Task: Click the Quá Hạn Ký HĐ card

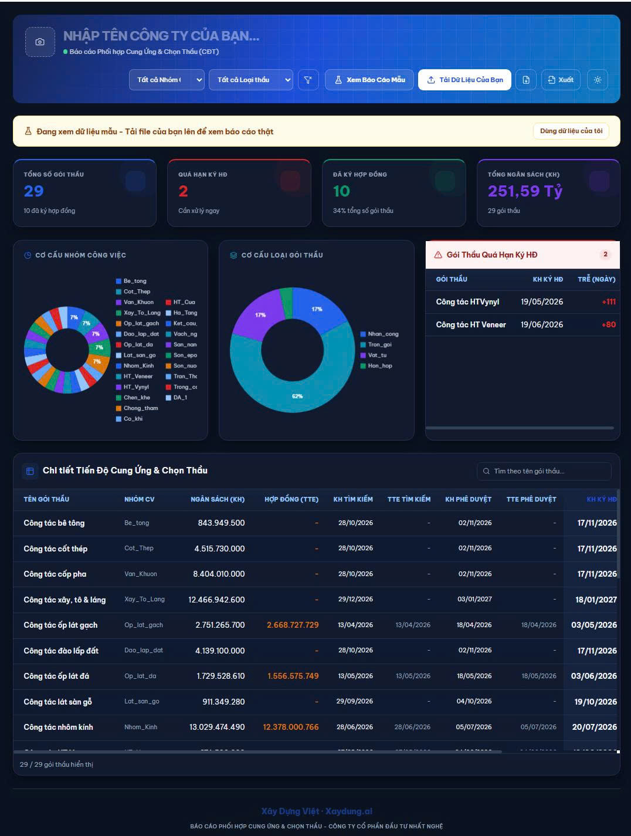Action: pos(239,192)
